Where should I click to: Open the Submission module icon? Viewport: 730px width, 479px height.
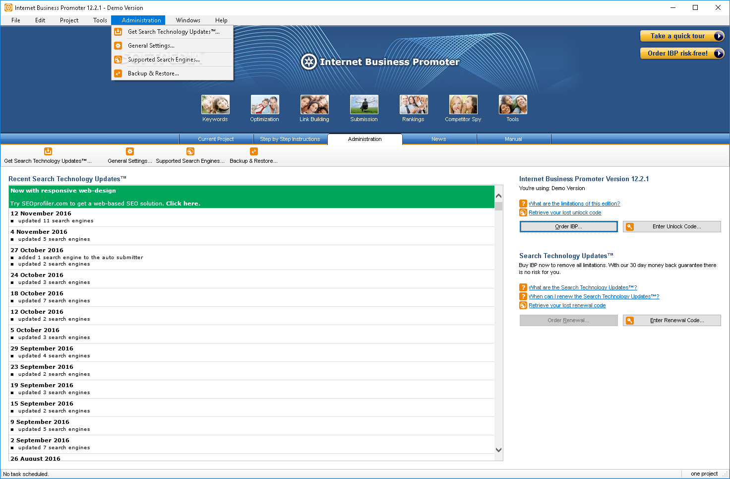coord(364,105)
